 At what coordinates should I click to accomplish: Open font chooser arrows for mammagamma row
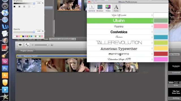(x=152, y=54)
